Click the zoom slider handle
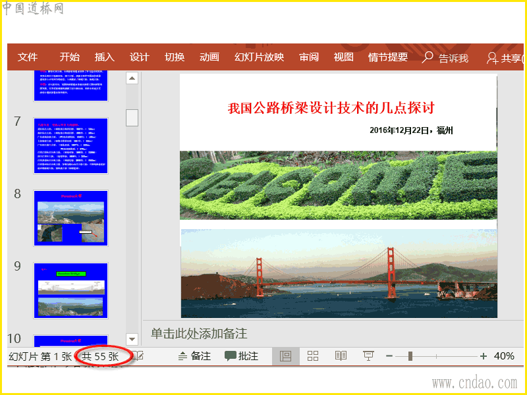 pos(410,356)
